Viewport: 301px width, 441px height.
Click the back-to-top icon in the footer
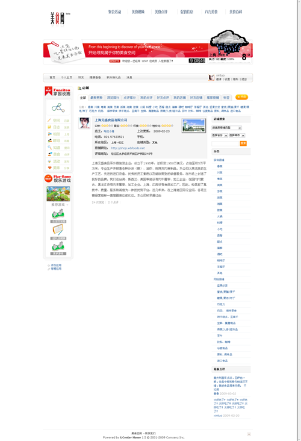click(x=249, y=434)
